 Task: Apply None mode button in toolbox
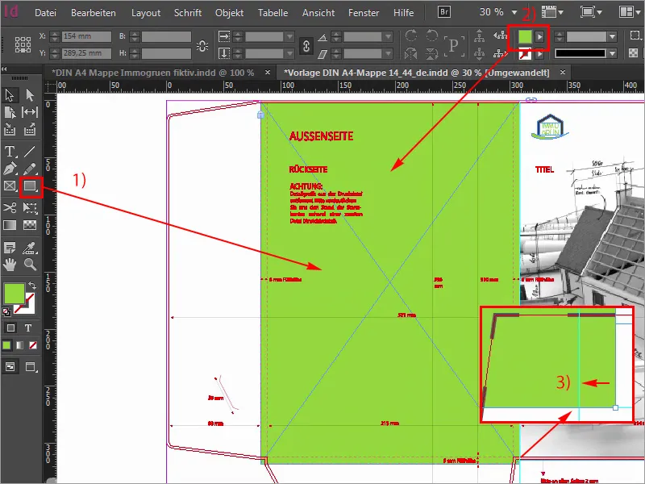(33, 345)
